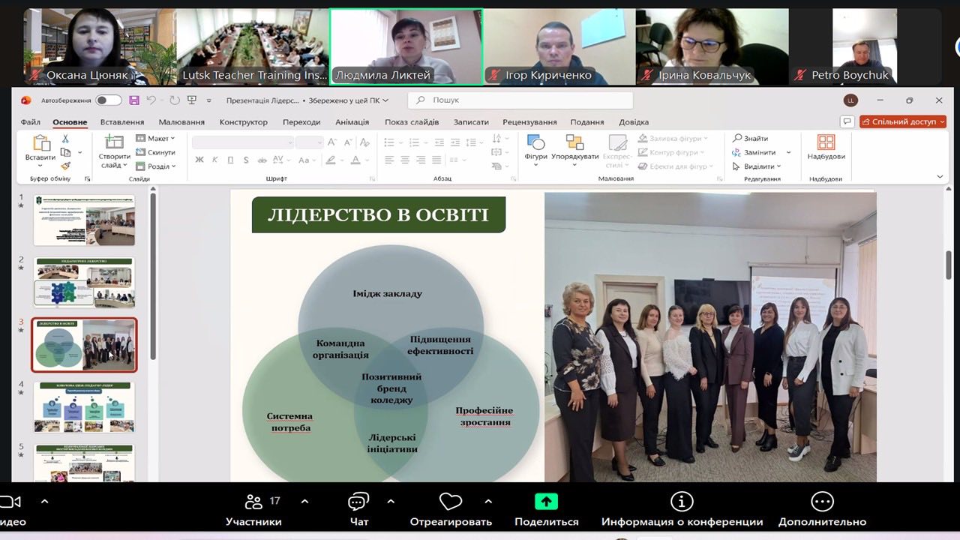Viewport: 960px width, 540px height.
Task: Toggle bold Ж formatting
Action: tap(199, 160)
